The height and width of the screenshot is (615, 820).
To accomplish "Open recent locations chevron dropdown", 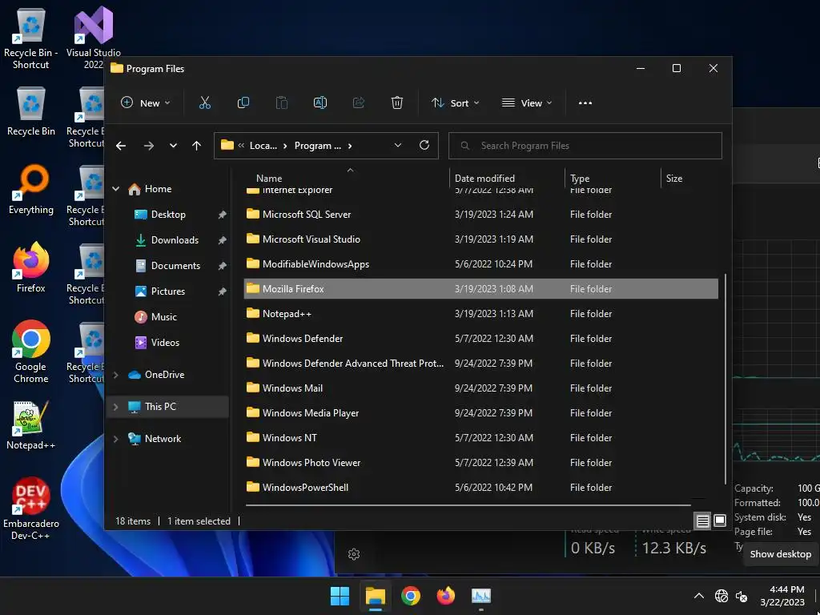I will click(173, 146).
